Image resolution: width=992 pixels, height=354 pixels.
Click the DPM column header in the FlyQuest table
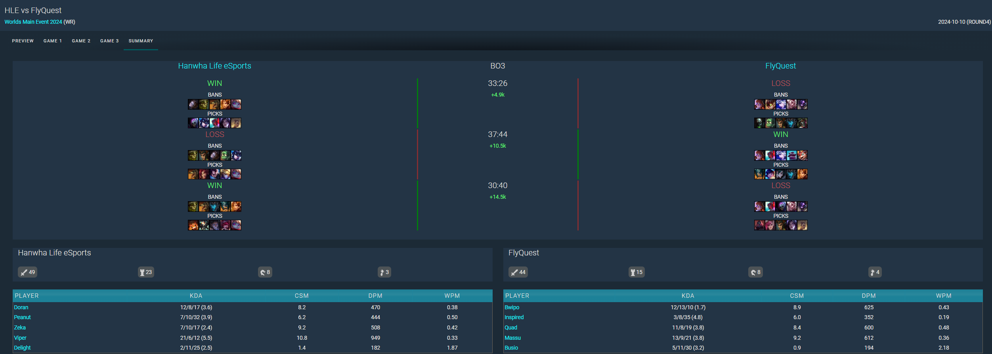point(869,296)
